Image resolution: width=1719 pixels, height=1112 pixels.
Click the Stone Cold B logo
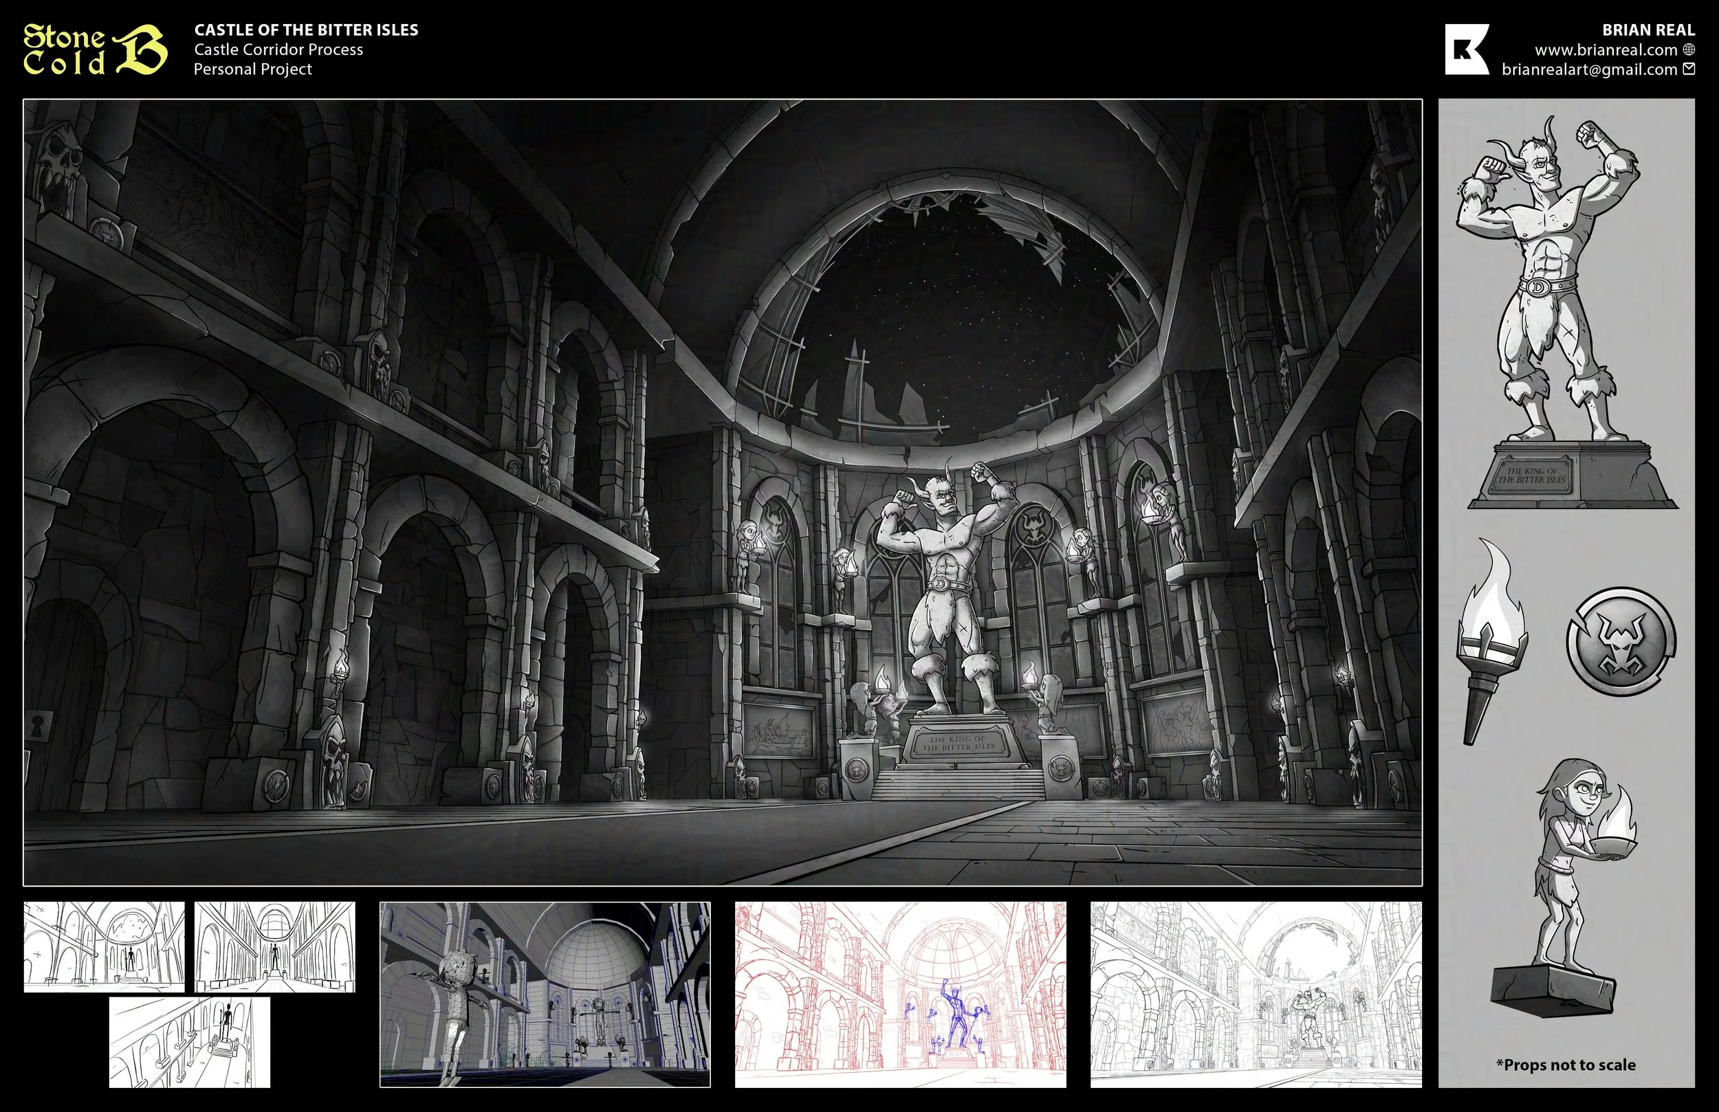(94, 49)
